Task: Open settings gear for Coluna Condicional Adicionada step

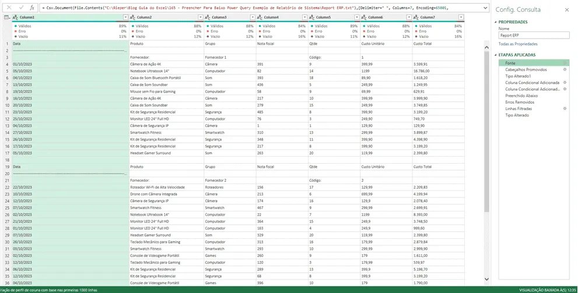Action: [x=565, y=83]
